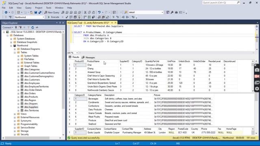
Task: Open the Tools menu
Action: (49, 8)
